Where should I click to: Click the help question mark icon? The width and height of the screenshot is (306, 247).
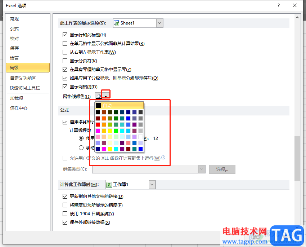(279, 5)
